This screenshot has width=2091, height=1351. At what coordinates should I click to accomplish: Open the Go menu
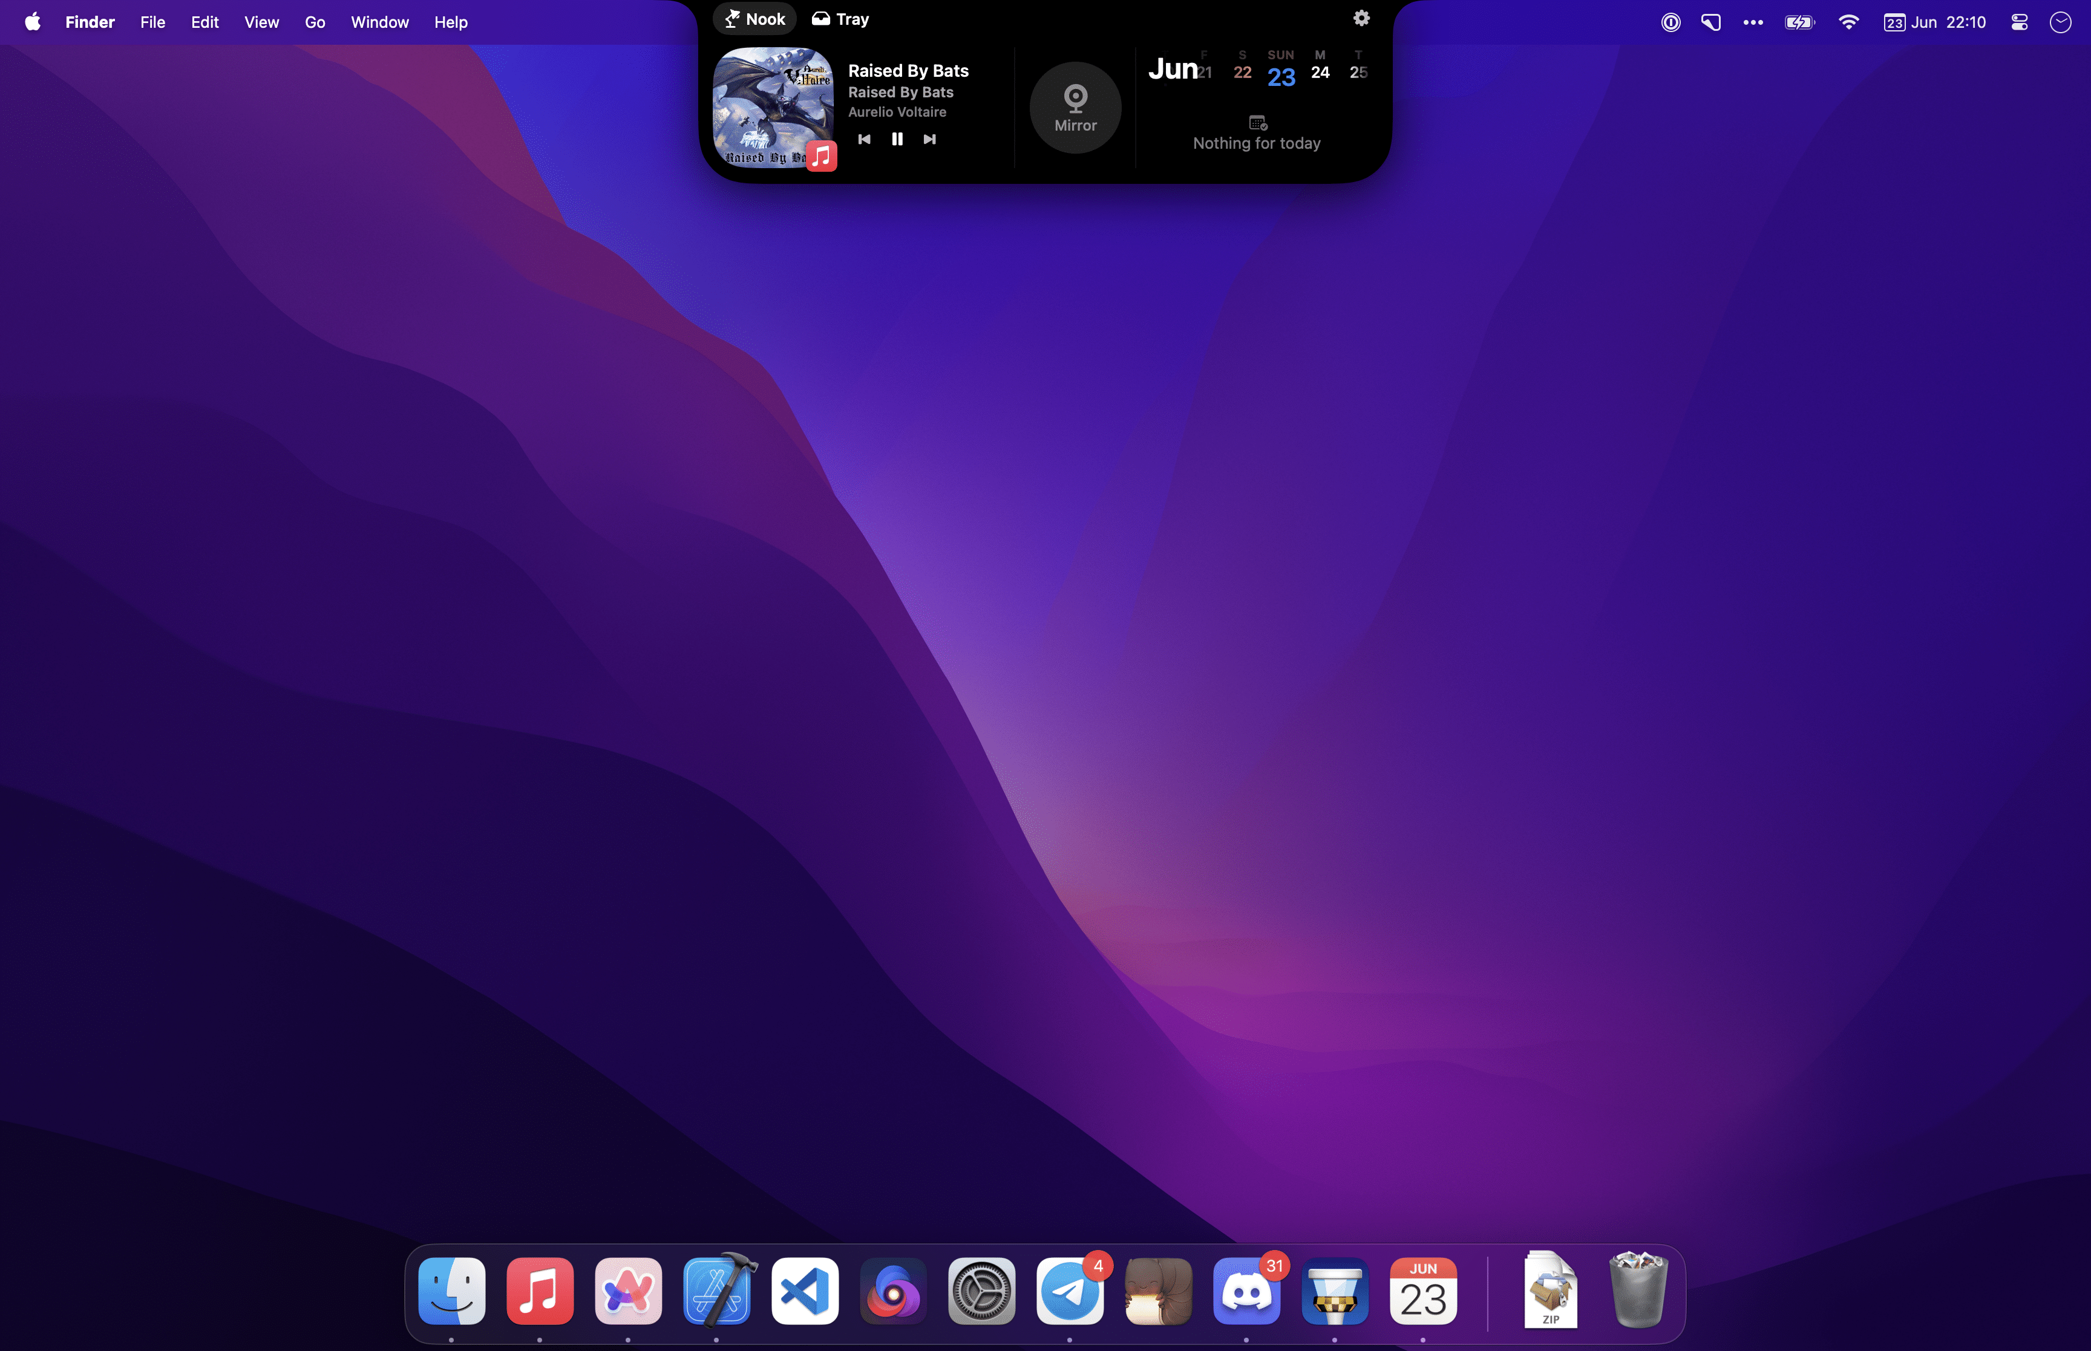(315, 22)
